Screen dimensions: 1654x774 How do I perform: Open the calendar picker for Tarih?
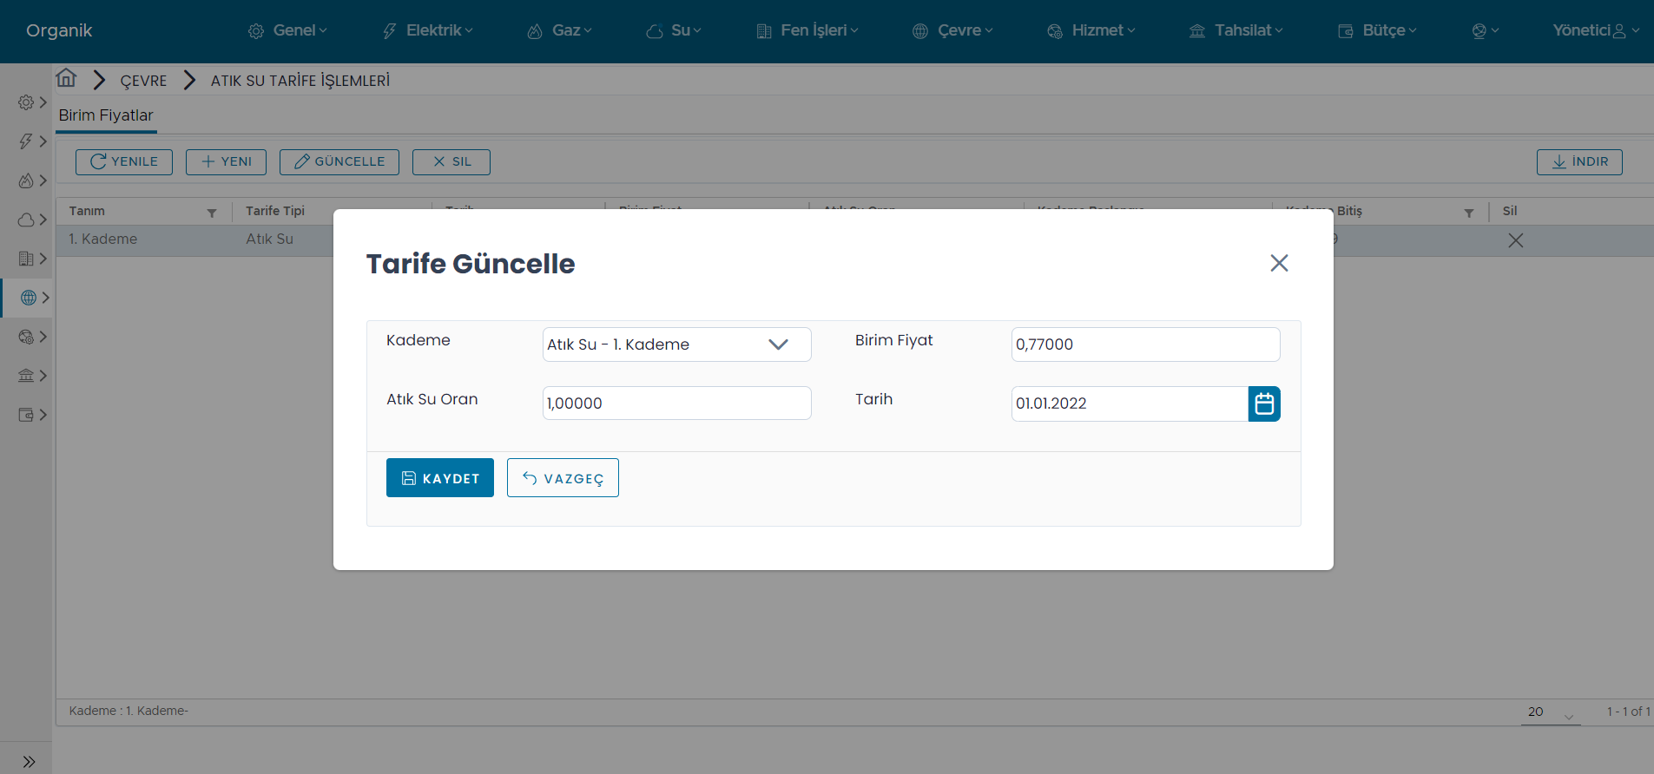1263,403
